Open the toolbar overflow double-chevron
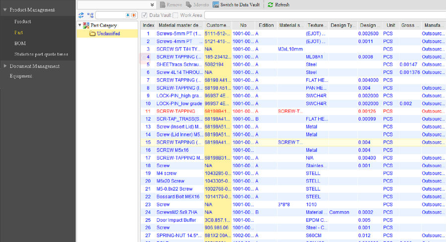446x242 pixels. tap(152, 4)
